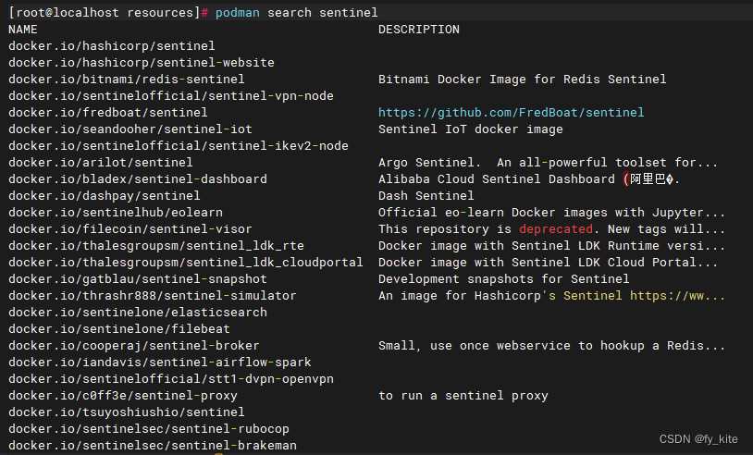This screenshot has width=753, height=455.
Task: Click the docker.io/hashicorp/sentinel first result
Action: [x=111, y=46]
